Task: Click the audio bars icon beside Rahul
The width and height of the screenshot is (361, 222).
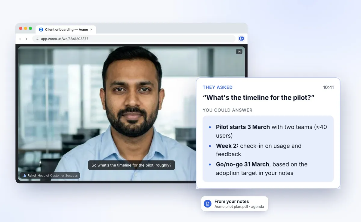Action: 24,176
